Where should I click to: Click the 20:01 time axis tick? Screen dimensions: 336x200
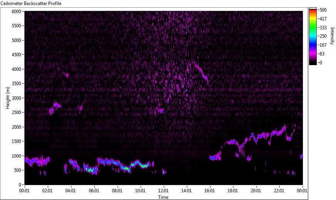[x=256, y=191]
